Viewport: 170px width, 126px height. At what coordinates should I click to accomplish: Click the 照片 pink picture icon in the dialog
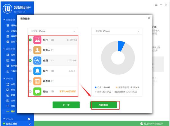pyautogui.click(x=37, y=40)
